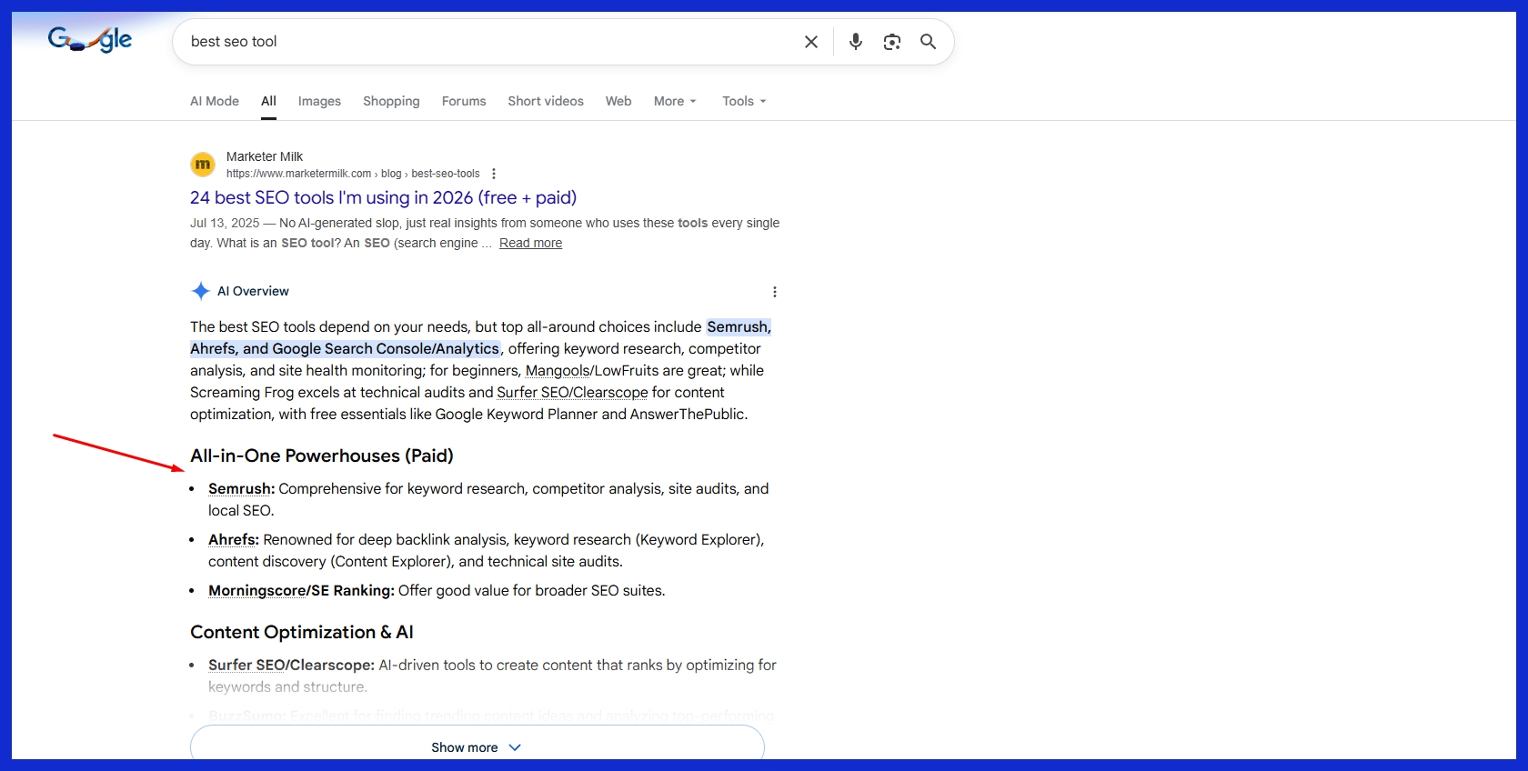Click the magnifying glass search icon
The width and height of the screenshot is (1528, 771).
[929, 42]
